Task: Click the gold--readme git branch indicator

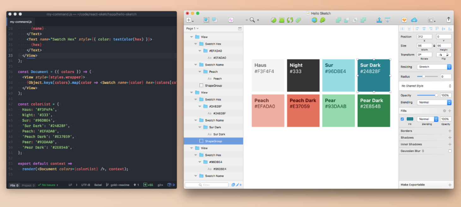Action: (x=118, y=185)
